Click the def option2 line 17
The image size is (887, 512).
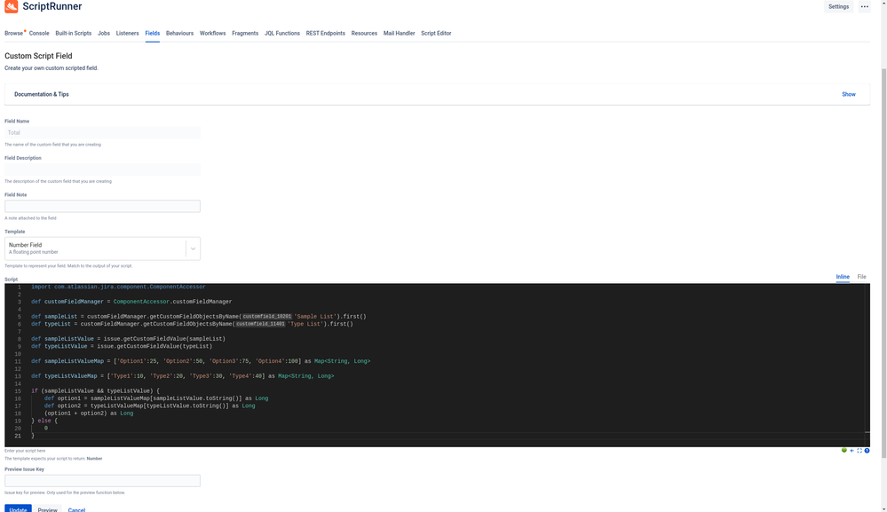149,406
